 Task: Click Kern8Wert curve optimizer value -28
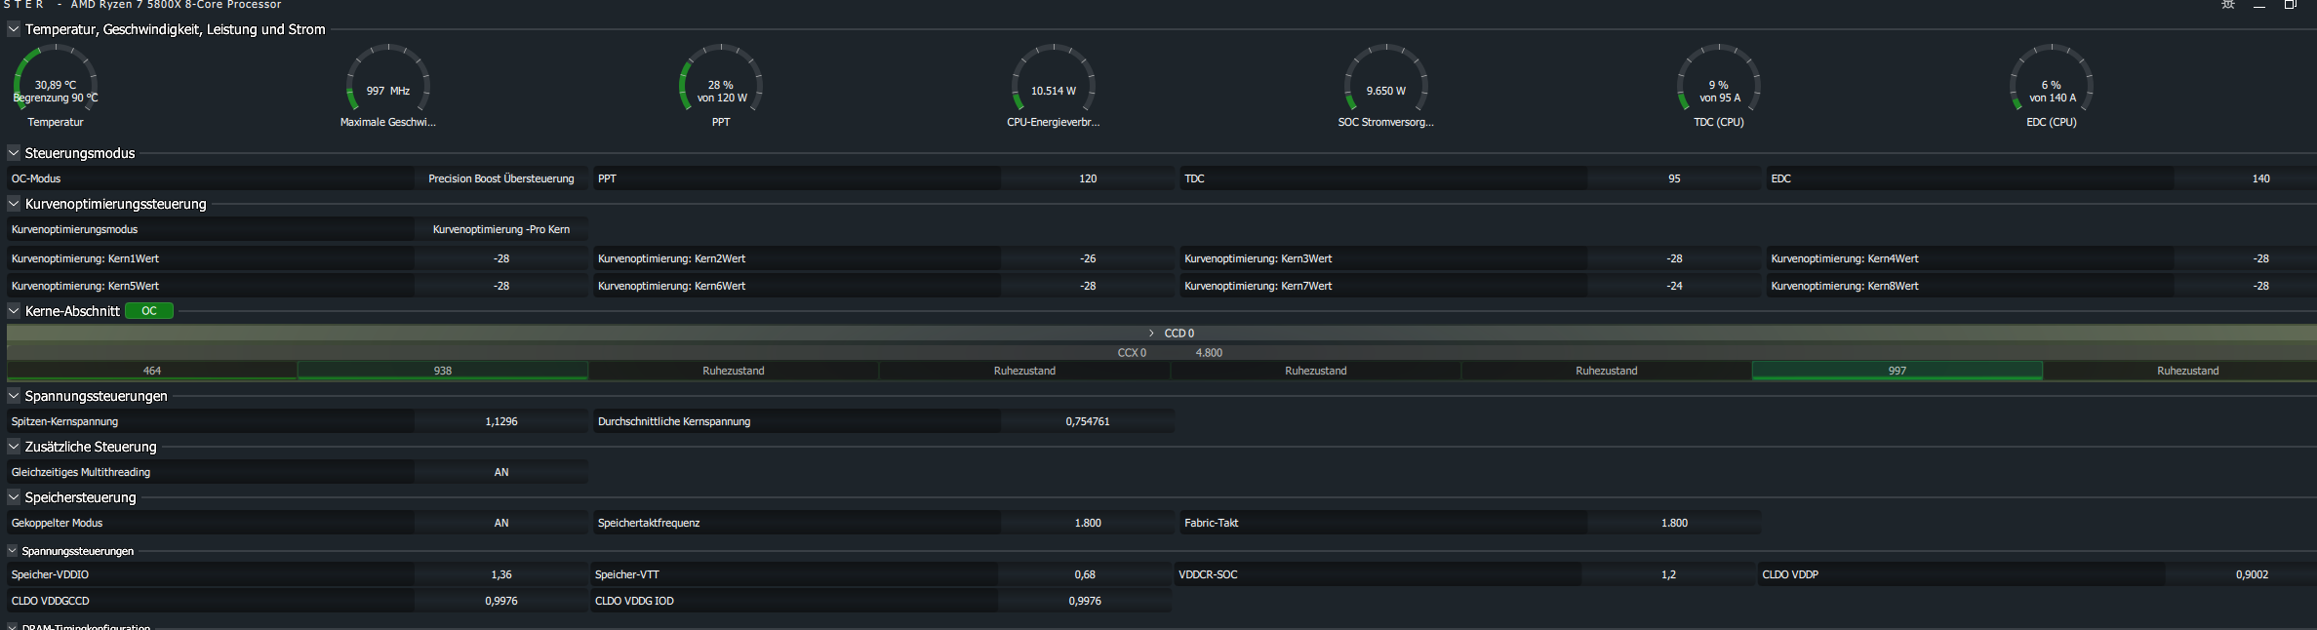(x=2244, y=286)
